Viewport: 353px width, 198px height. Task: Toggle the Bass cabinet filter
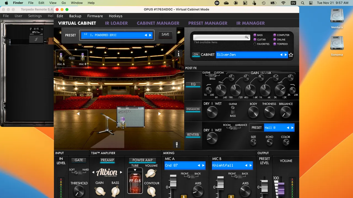[255, 35]
